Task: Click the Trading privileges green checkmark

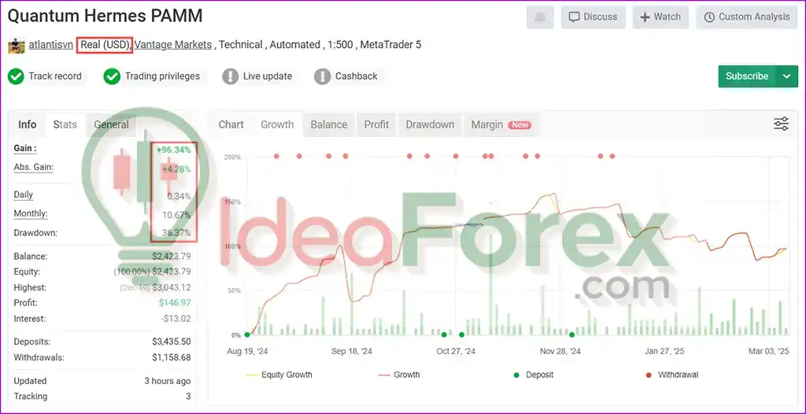Action: click(112, 76)
